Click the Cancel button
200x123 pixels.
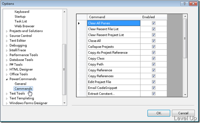183,113
